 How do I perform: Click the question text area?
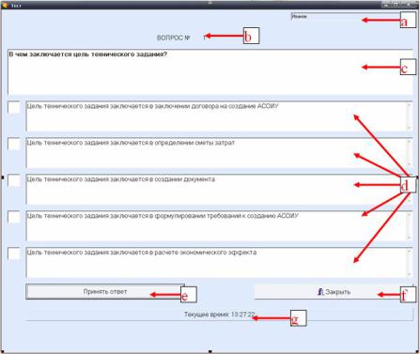click(x=210, y=72)
